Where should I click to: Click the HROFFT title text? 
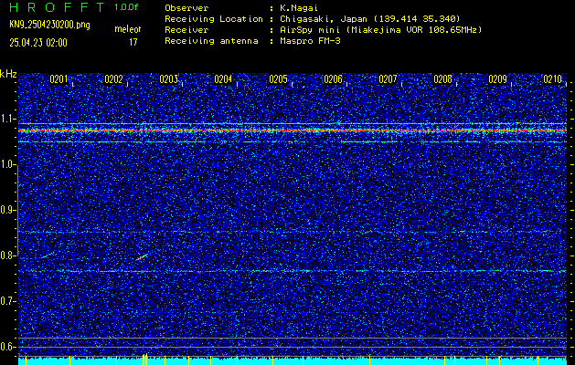57,7
